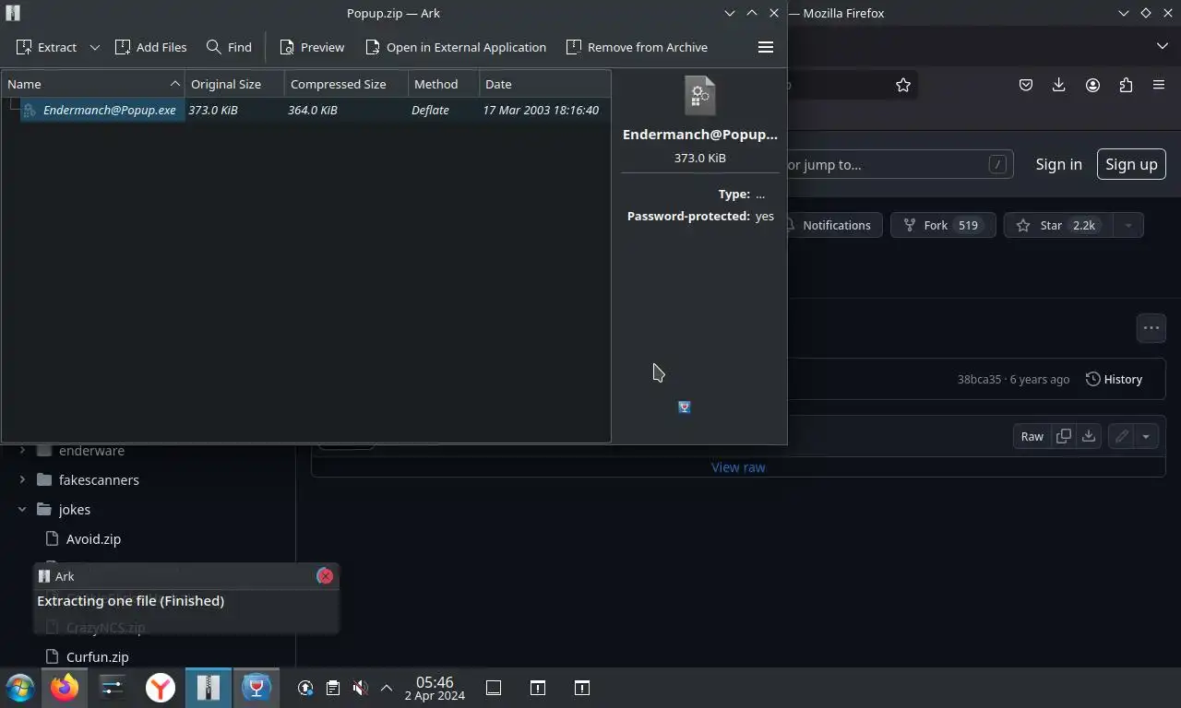Select the fakescanners folder in tree
Viewport: 1181px width, 708px height.
pyautogui.click(x=99, y=480)
